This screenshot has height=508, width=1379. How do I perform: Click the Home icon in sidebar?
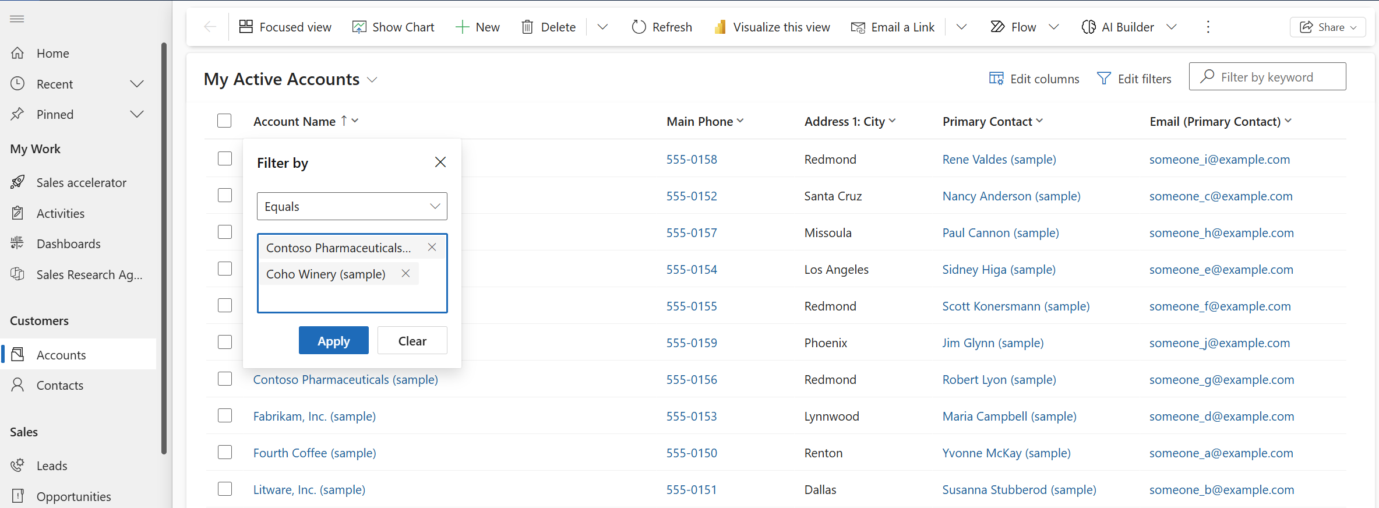pos(17,53)
